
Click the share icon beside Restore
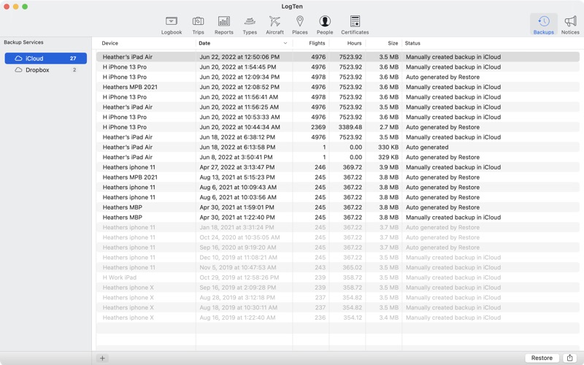click(569, 358)
